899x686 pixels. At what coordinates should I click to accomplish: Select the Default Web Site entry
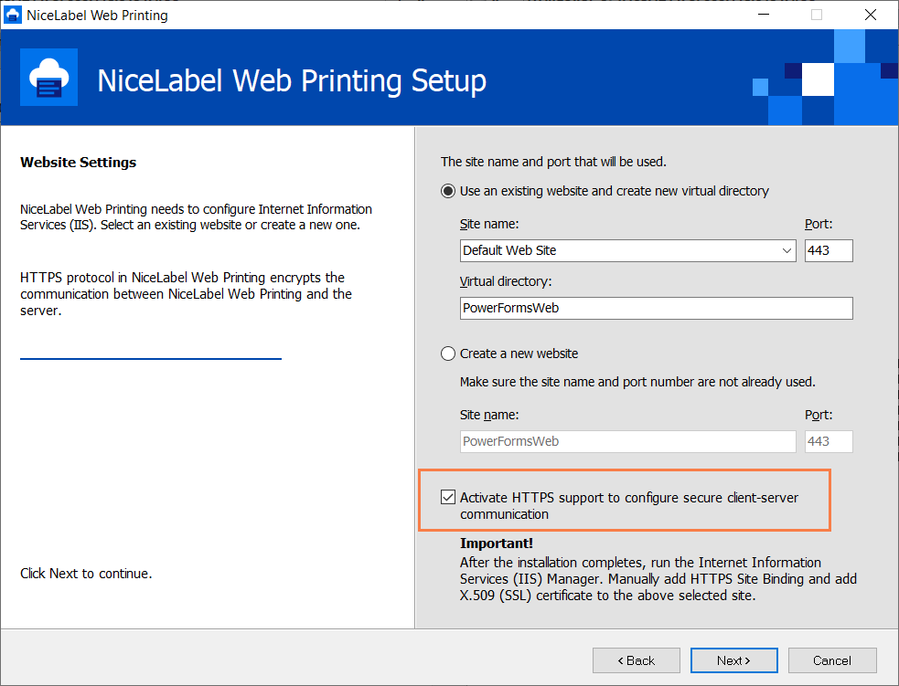[549, 250]
